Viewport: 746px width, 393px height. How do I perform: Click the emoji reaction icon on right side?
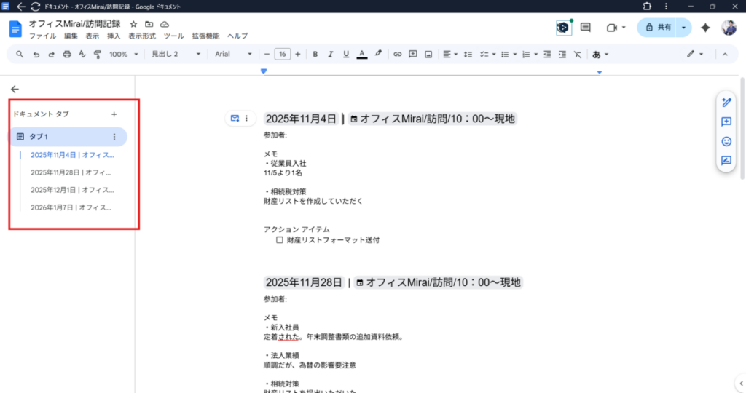(x=726, y=141)
